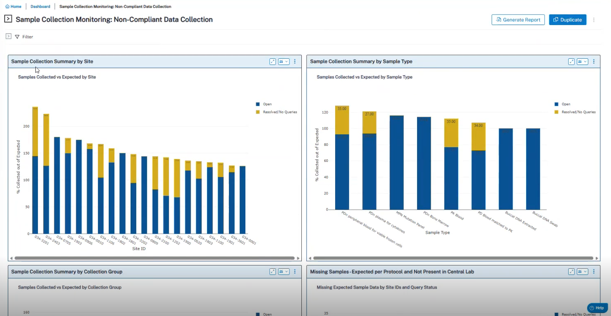Open chart type dropdown on Site summary panel
611x316 pixels.
pos(283,61)
